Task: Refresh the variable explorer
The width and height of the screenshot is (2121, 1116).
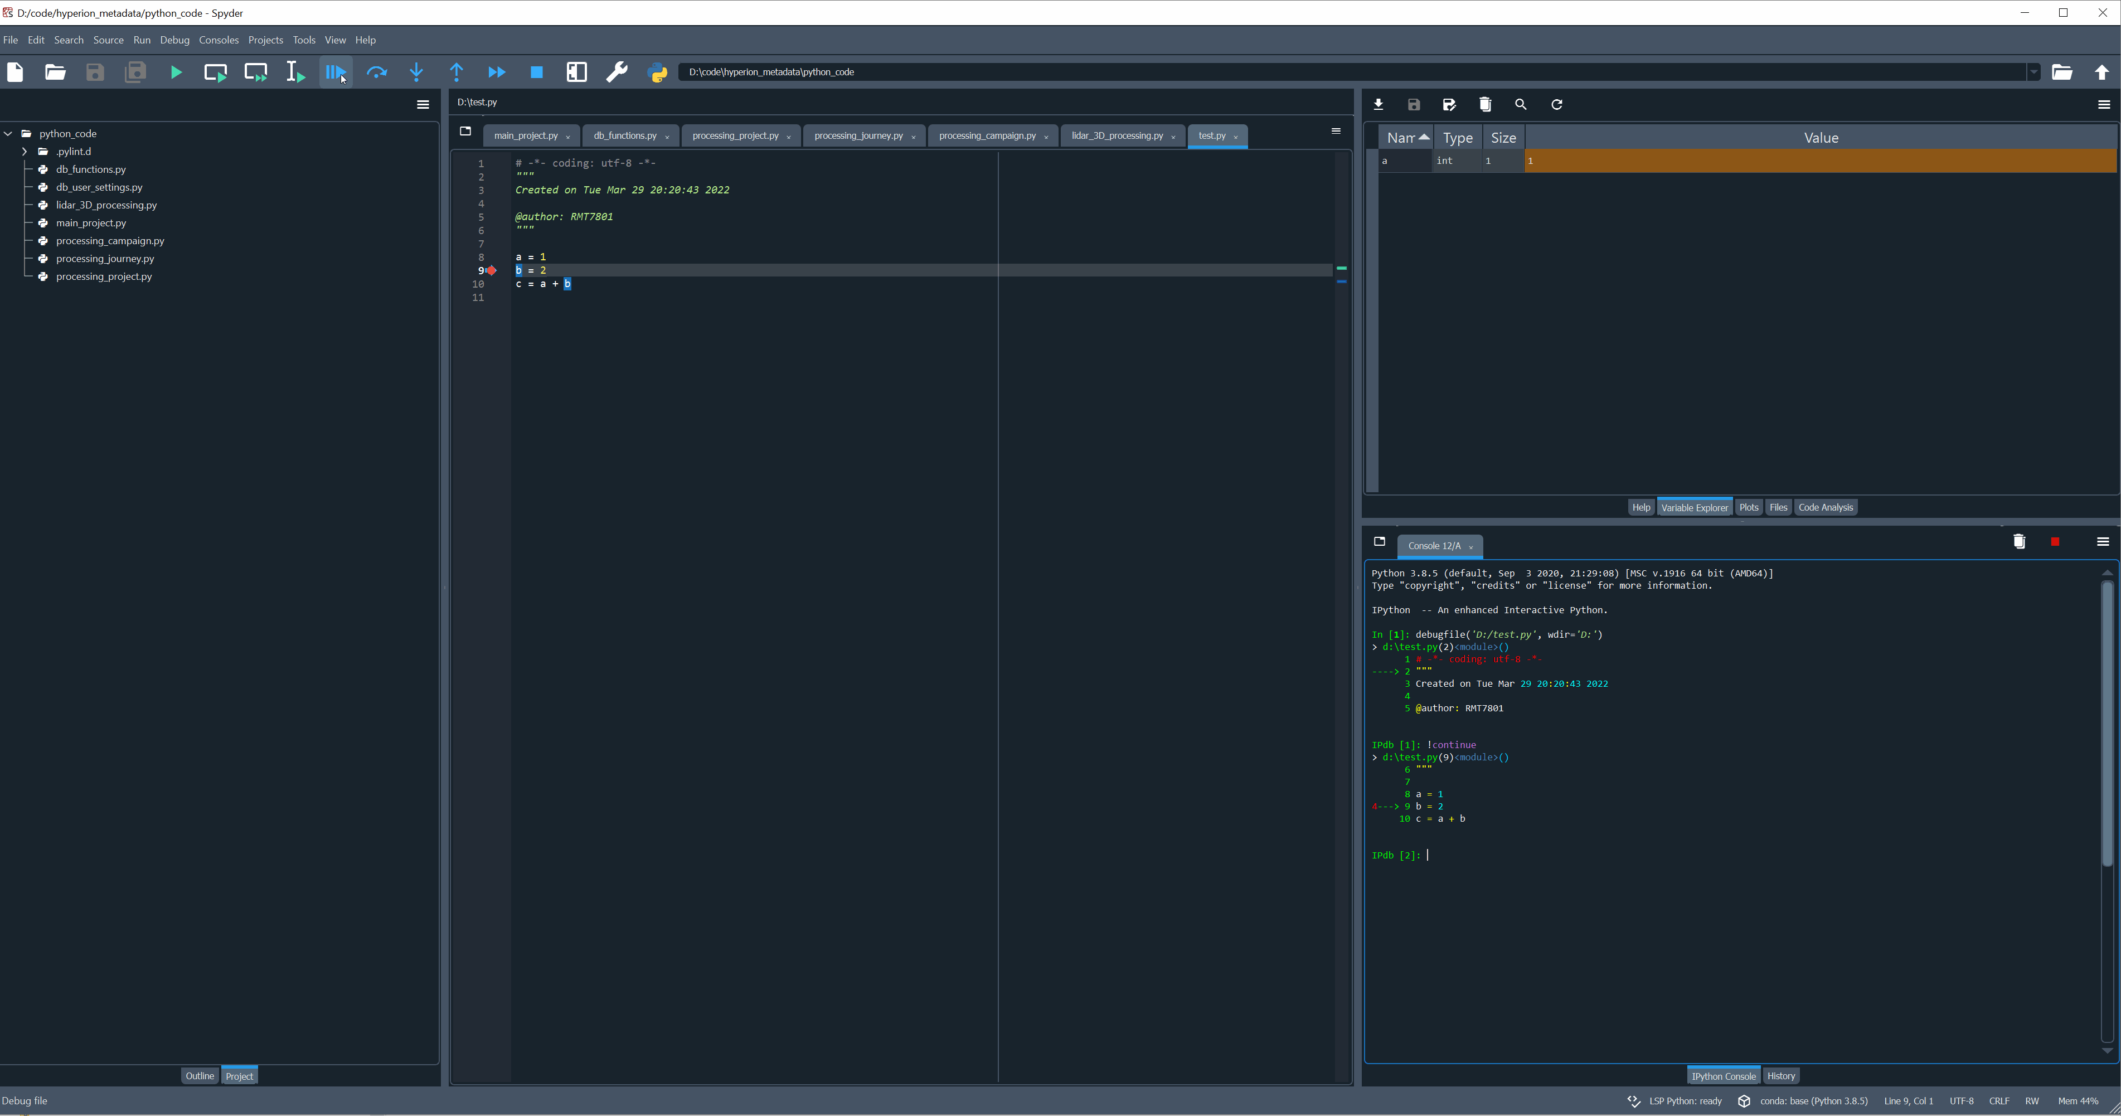Action: tap(1556, 105)
